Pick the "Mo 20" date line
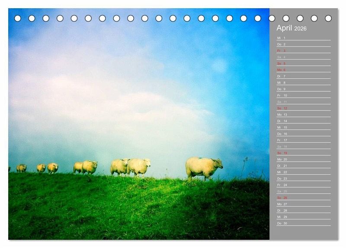This screenshot has width=346, height=248. (303, 159)
